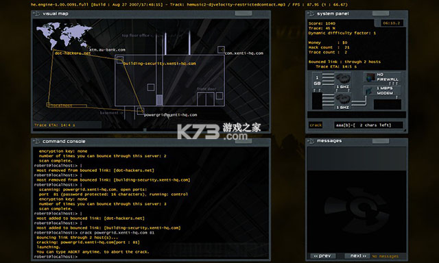Select the building-security.xenti-hq.com node square

[120, 60]
